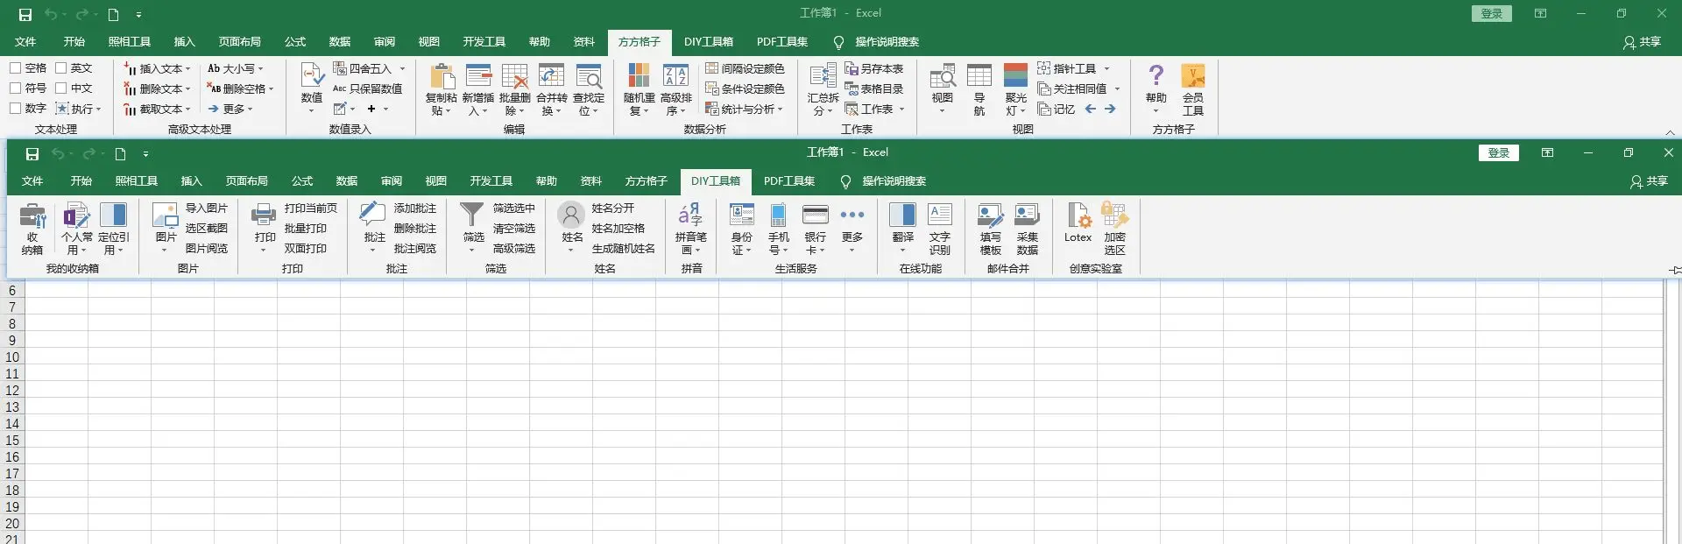Tick the 中文 checkbox
Viewport: 1682px width, 544px height.
point(61,88)
